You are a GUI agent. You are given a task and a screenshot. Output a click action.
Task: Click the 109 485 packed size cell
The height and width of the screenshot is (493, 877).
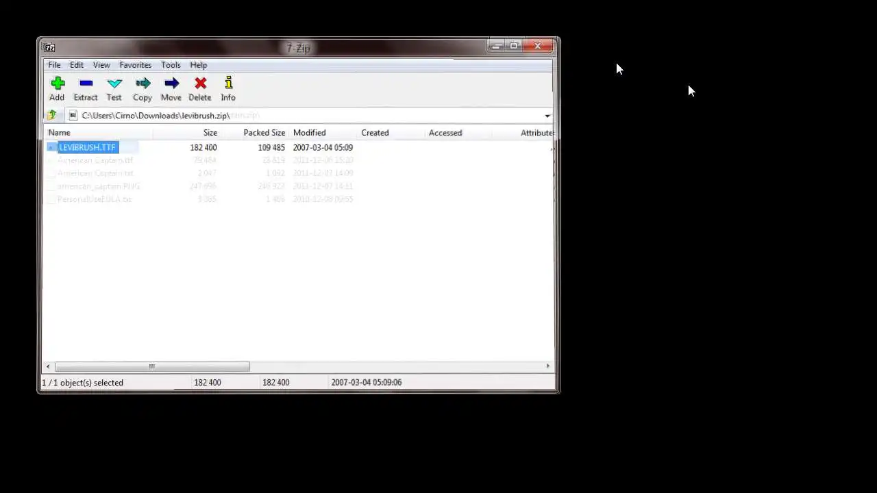tap(271, 147)
